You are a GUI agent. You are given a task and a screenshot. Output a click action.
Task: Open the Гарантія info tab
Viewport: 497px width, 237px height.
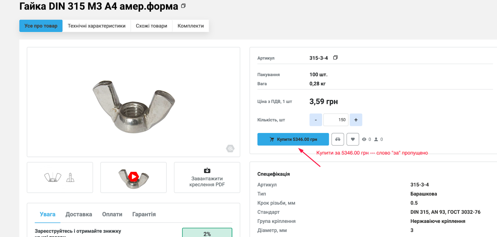(x=144, y=214)
